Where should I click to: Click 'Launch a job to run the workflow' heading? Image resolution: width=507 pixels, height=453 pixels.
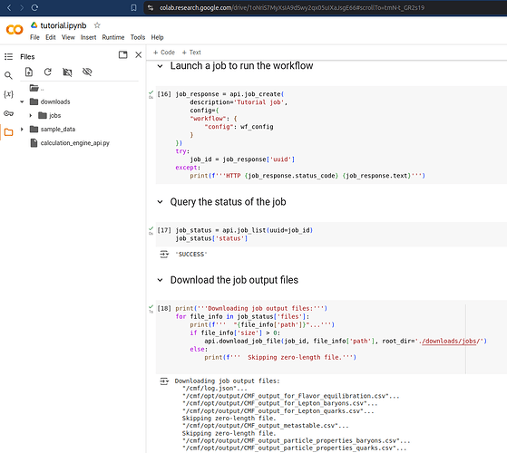point(241,66)
